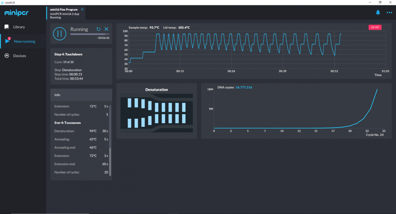
Task: Click the Total time 00:53:44 value
Action: (x=76, y=78)
